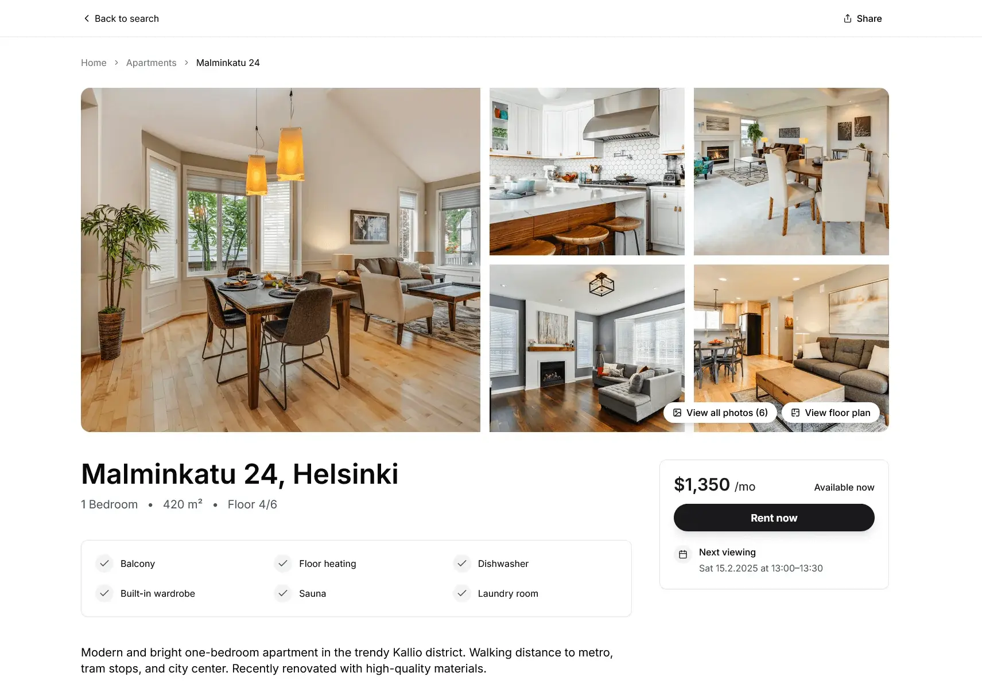Screen dimensions: 982x692
Task: Click the Laundry room checkmark icon
Action: click(x=462, y=593)
